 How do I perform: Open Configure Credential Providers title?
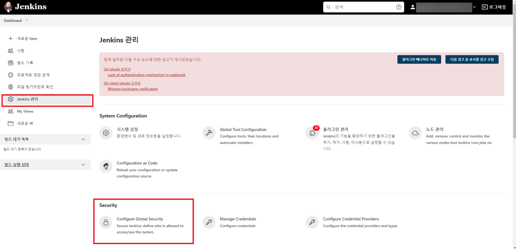click(x=351, y=219)
